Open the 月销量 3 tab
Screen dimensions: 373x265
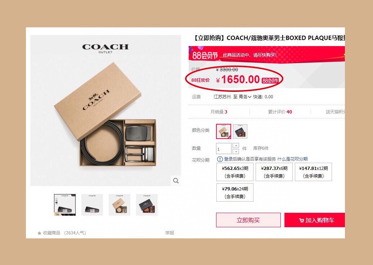pyautogui.click(x=219, y=112)
